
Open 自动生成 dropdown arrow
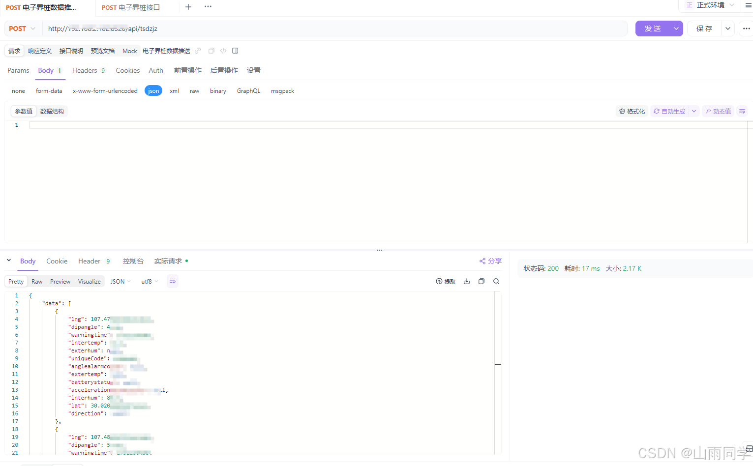tap(694, 112)
